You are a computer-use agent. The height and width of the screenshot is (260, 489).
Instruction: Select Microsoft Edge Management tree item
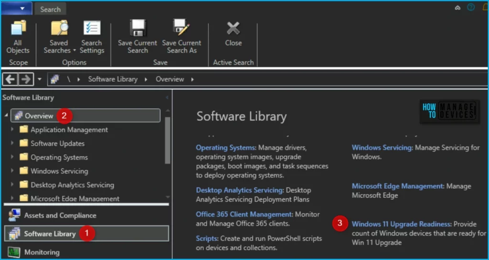75,198
